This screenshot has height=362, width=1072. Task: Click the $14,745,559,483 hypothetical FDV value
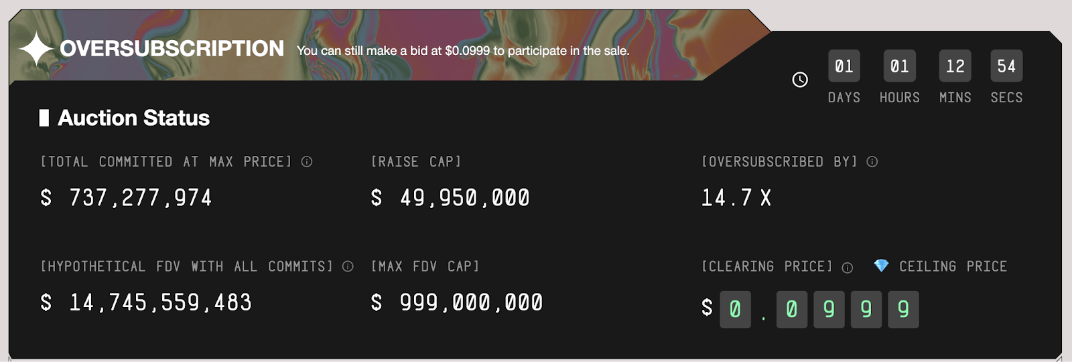point(146,303)
